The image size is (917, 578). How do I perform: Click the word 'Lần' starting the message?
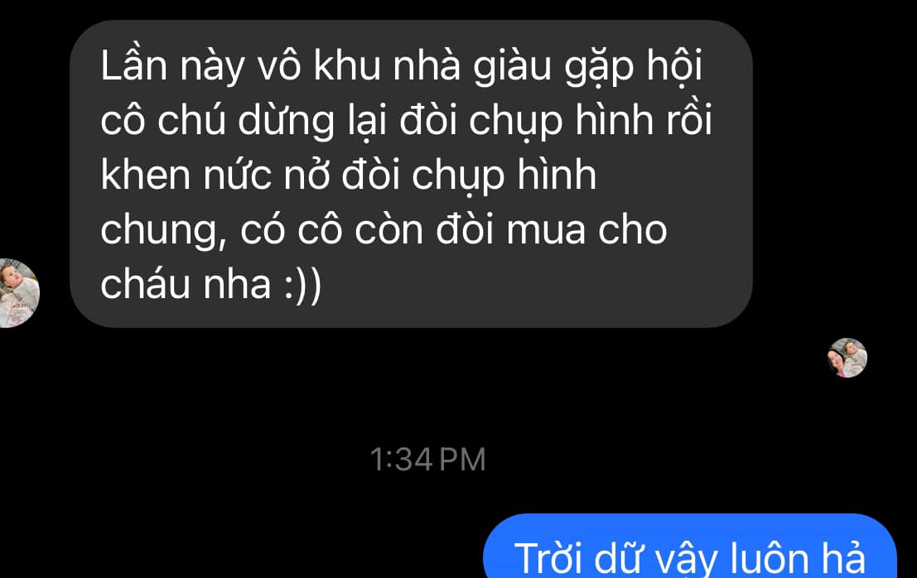[134, 65]
